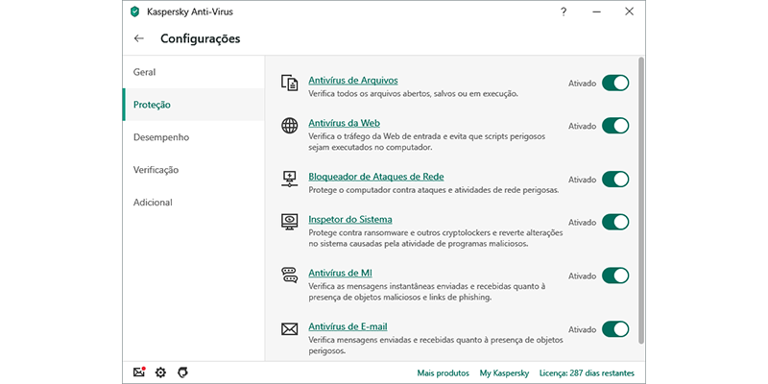The width and height of the screenshot is (768, 384).
Task: Toggle Bloqueador de Ataques de Rede off
Action: point(614,180)
